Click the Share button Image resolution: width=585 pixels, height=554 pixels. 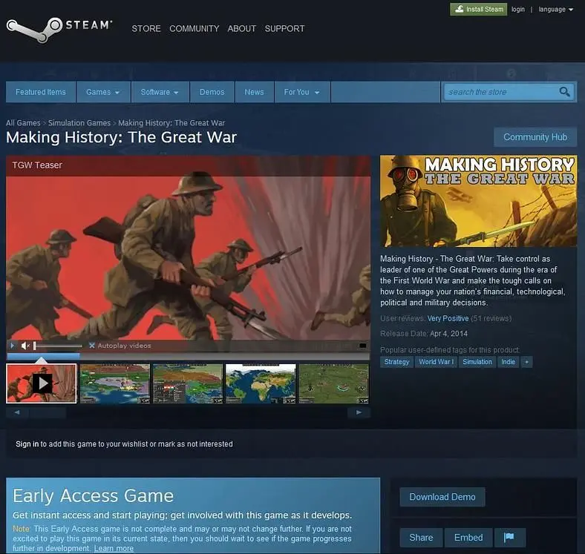[421, 537]
